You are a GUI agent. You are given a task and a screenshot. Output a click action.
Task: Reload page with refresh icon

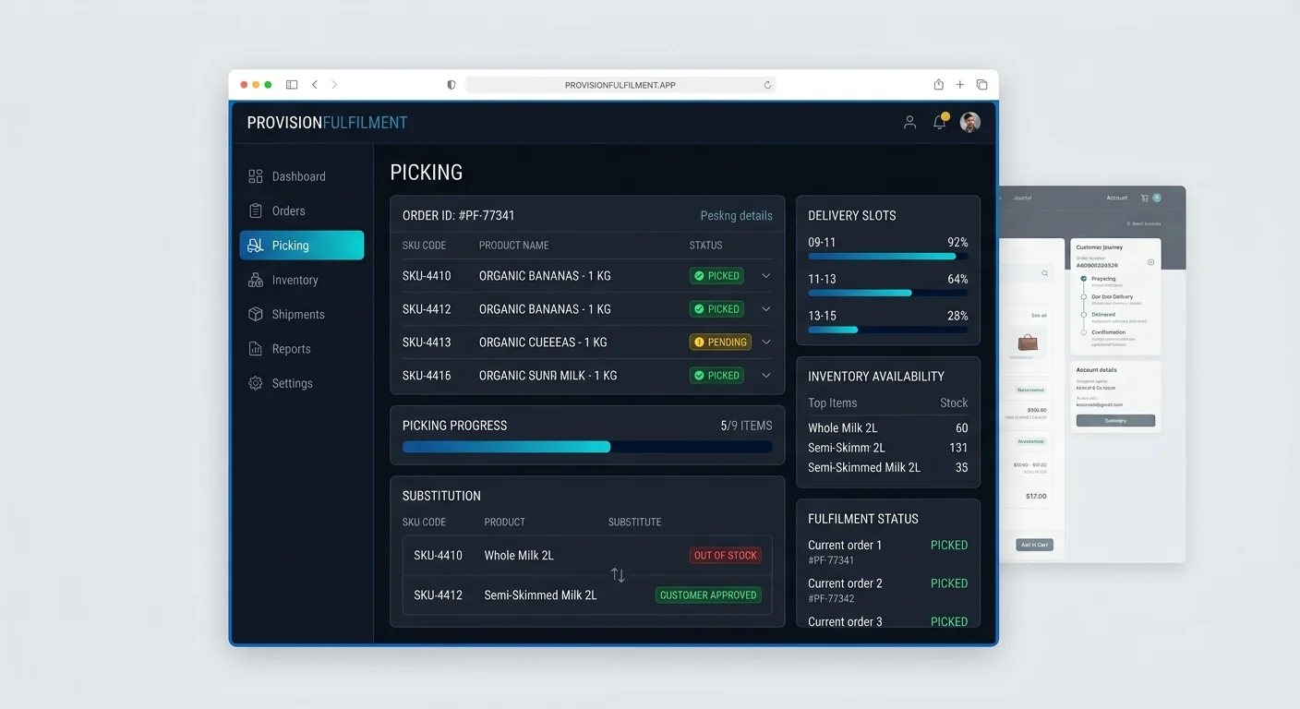767,85
